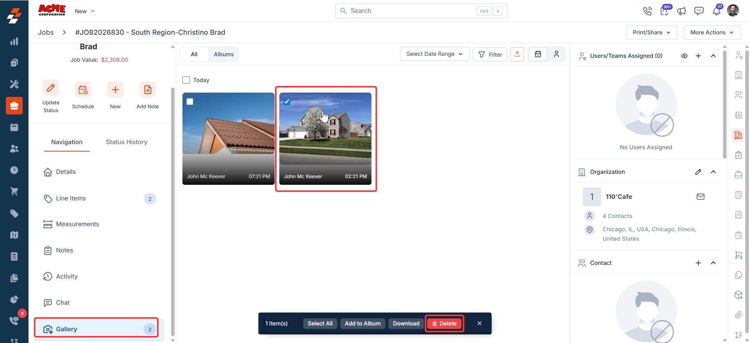Open the roof photo thumbnail
The width and height of the screenshot is (750, 343).
(229, 139)
